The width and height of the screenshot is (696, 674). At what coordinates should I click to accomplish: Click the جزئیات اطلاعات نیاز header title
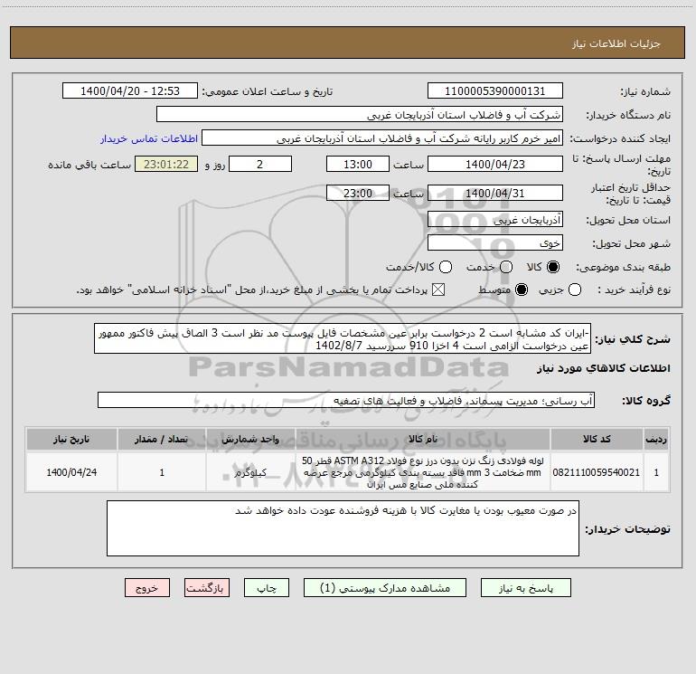pyautogui.click(x=616, y=43)
